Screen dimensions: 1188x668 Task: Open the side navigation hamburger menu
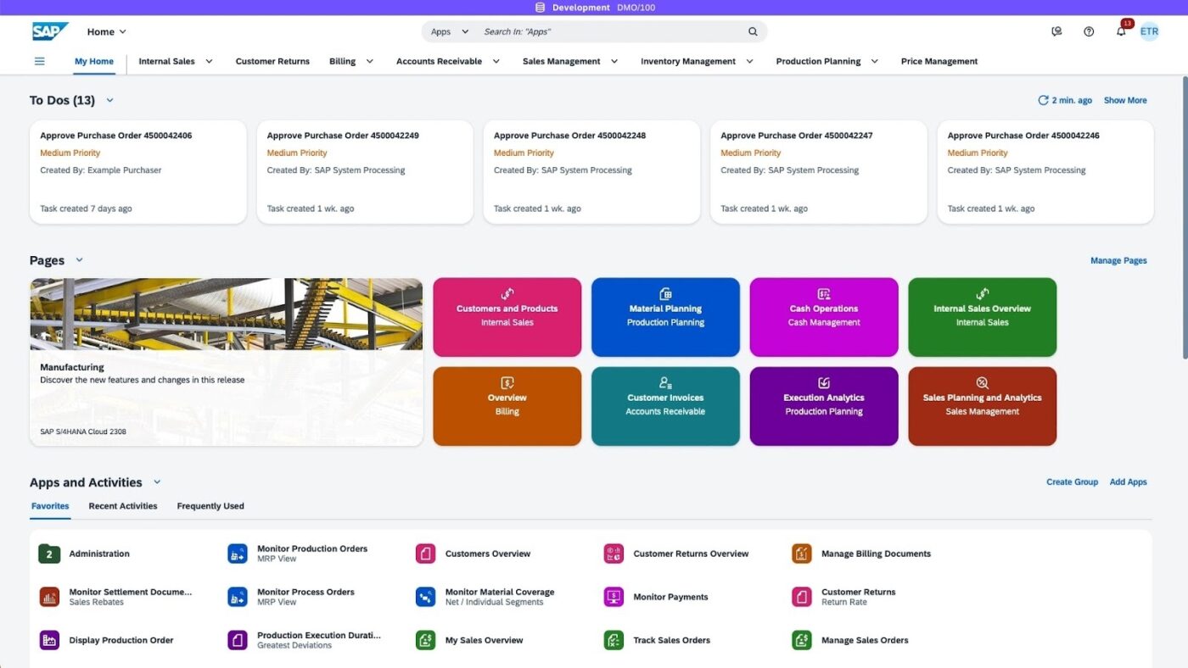39,60
